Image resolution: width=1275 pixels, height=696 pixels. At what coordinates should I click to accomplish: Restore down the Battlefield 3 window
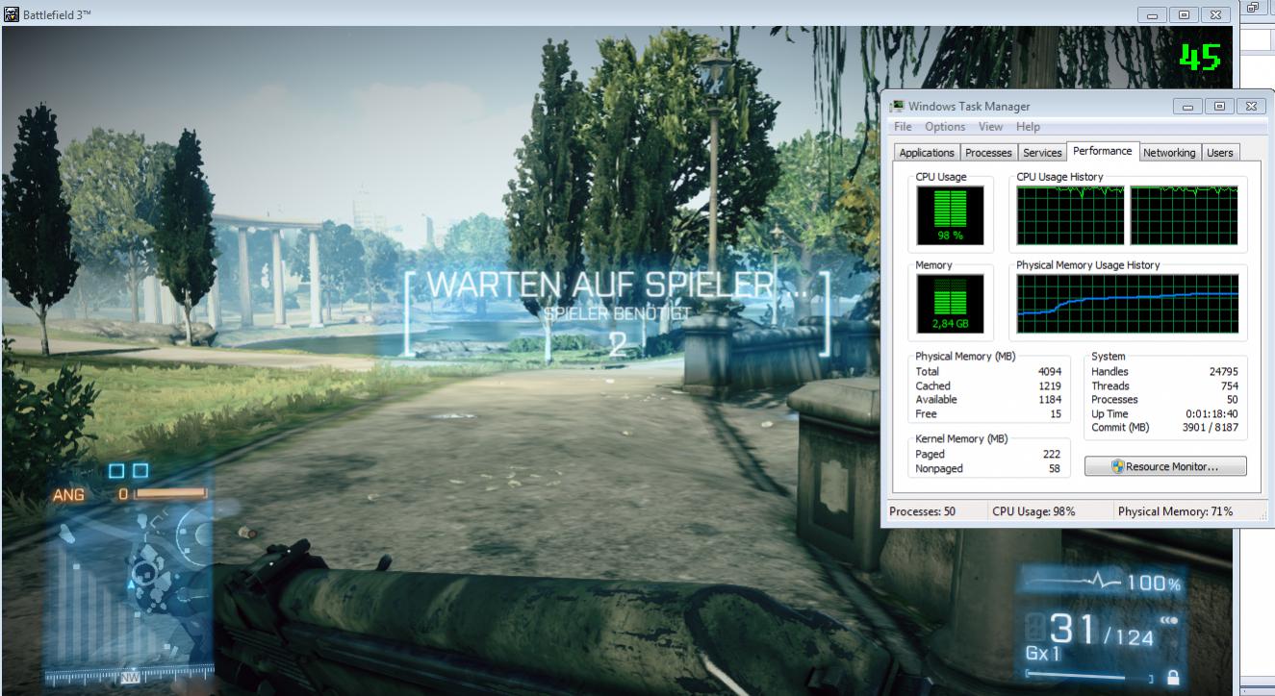[1184, 14]
